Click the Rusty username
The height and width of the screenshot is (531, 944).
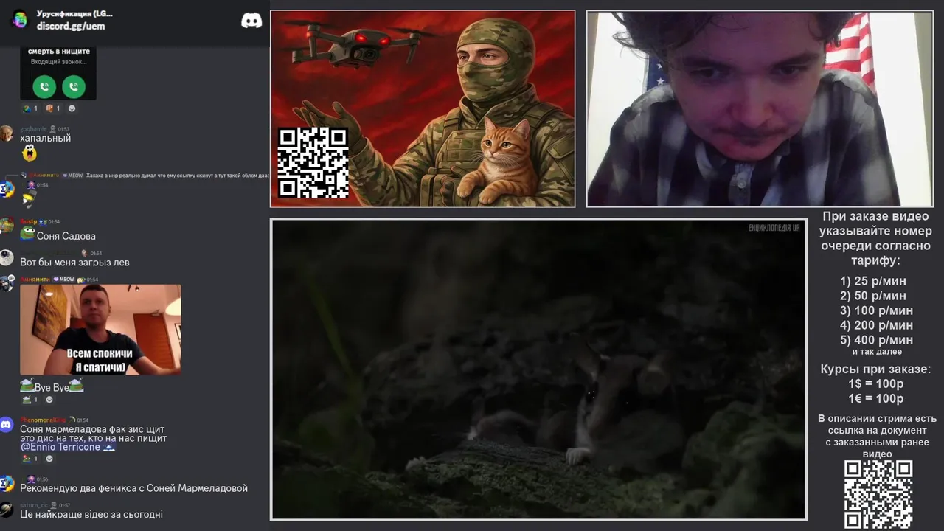pyautogui.click(x=28, y=221)
